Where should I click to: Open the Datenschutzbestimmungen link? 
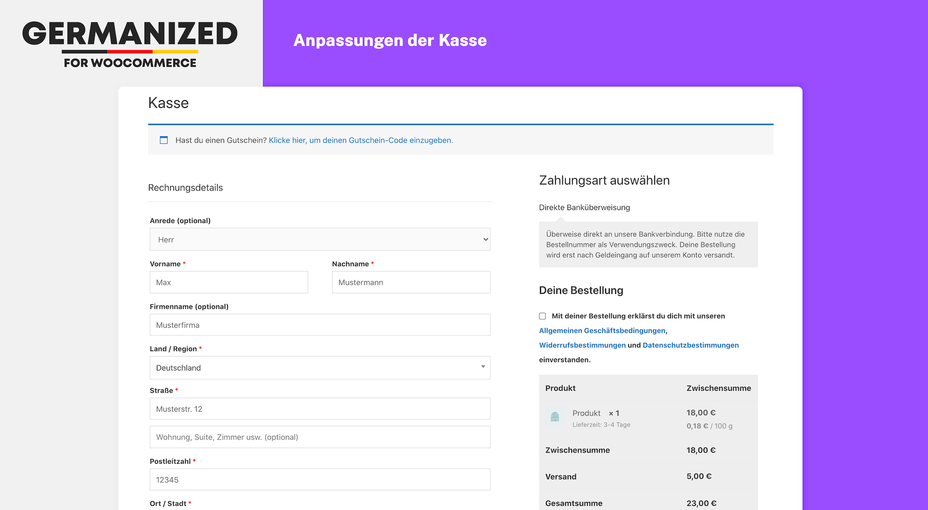pyautogui.click(x=690, y=345)
